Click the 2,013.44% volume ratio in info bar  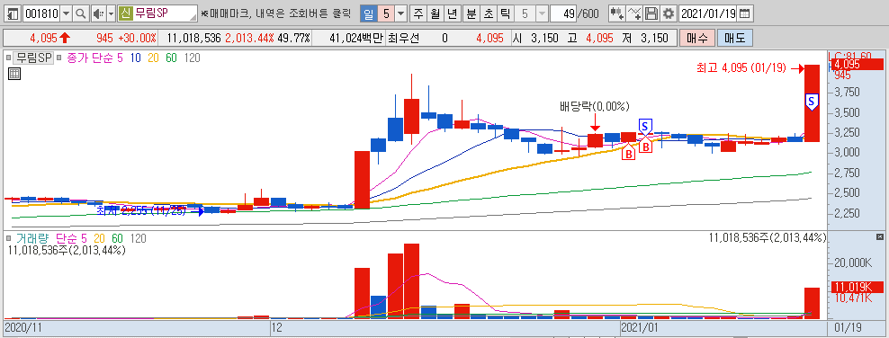[249, 39]
